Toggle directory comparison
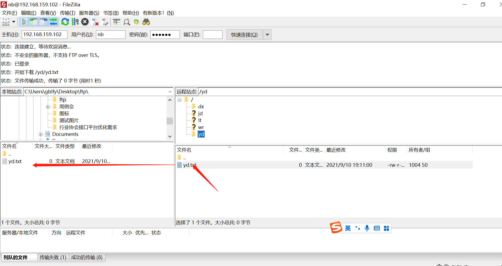 [x=127, y=22]
